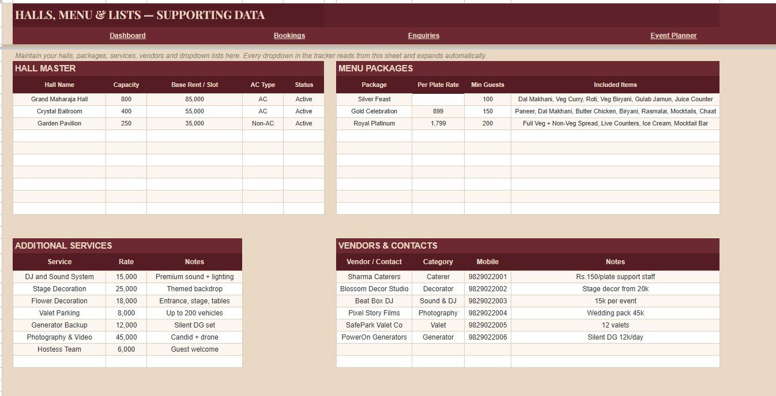776x396 pixels.
Task: Click the 'Themed backdrop' notes cell
Action: [x=194, y=289]
